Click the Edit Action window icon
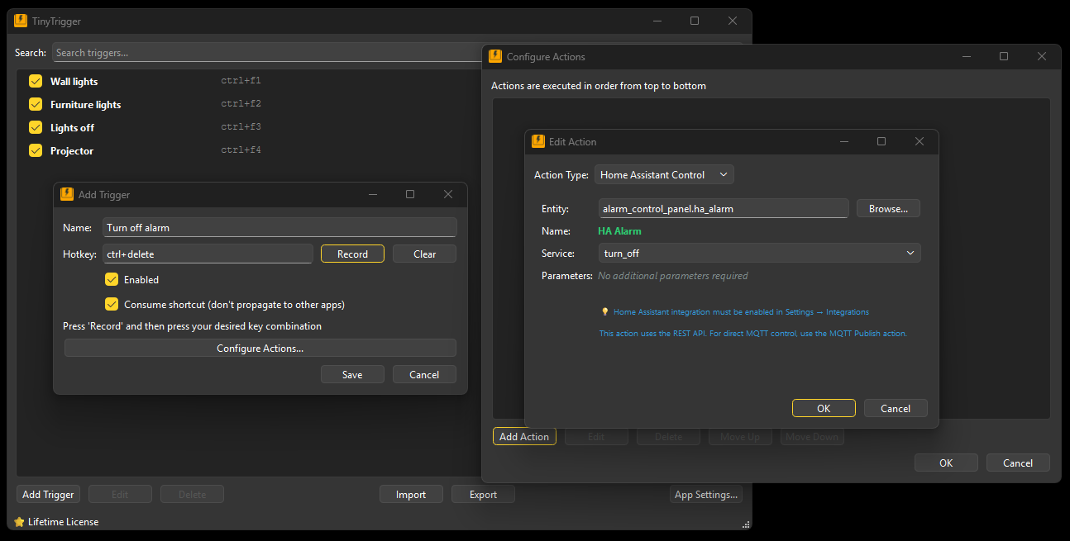 point(537,141)
